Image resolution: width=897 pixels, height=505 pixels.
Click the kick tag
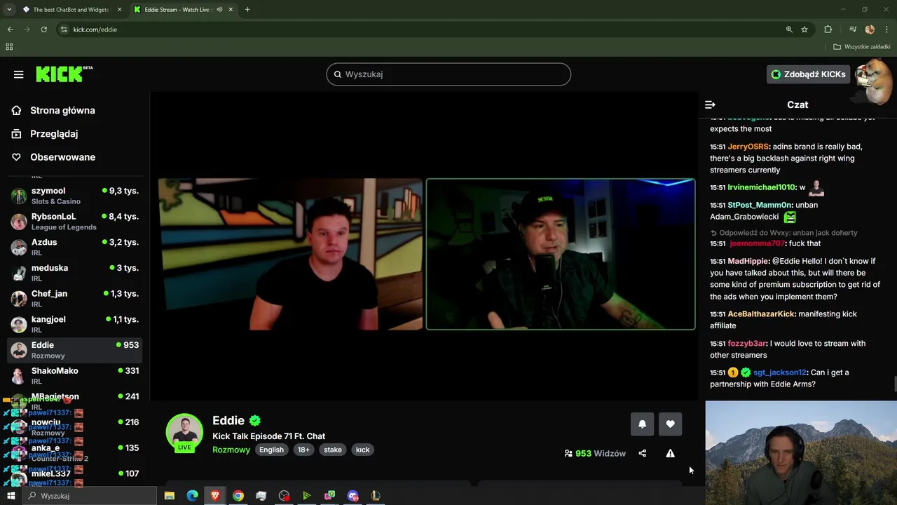click(363, 450)
